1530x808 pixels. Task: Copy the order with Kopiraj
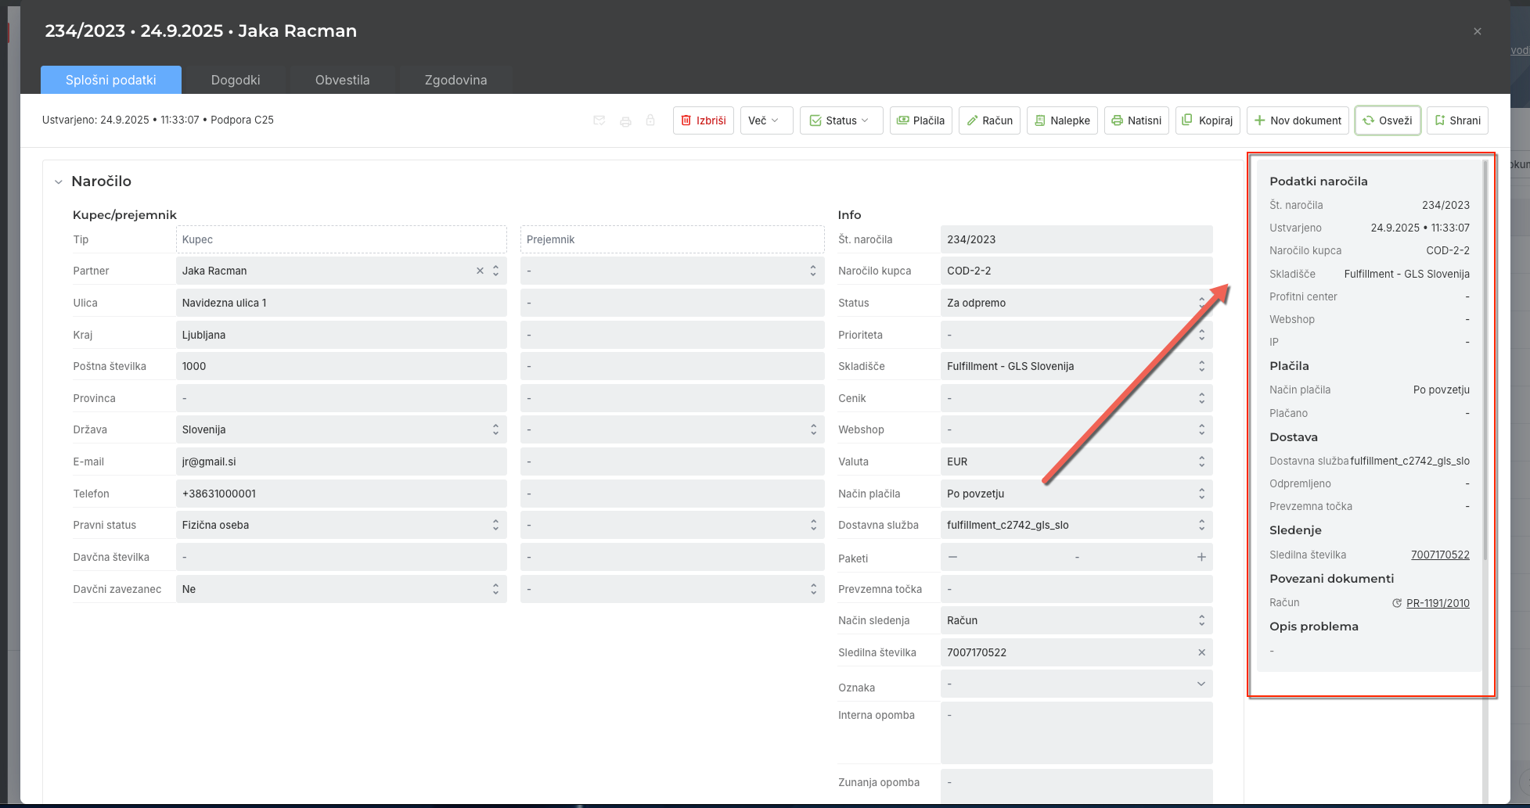point(1208,120)
